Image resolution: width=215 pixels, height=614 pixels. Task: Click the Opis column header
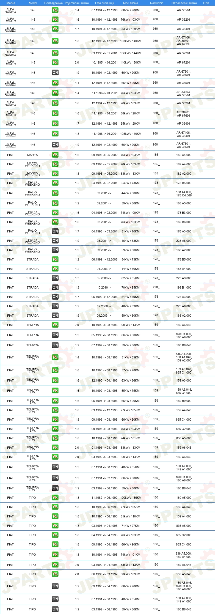(206, 3)
